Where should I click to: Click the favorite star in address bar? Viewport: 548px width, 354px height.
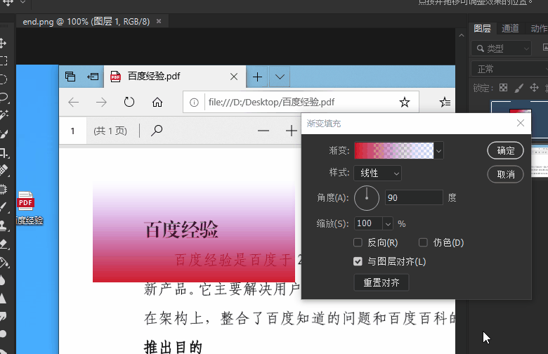pyautogui.click(x=405, y=103)
